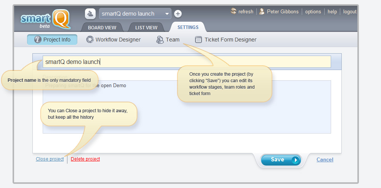Click the smartQ beta logo
The image size is (381, 188).
pos(45,19)
